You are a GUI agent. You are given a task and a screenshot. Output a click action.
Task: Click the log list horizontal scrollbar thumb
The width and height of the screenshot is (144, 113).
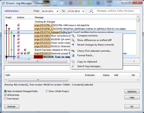pos(38,61)
